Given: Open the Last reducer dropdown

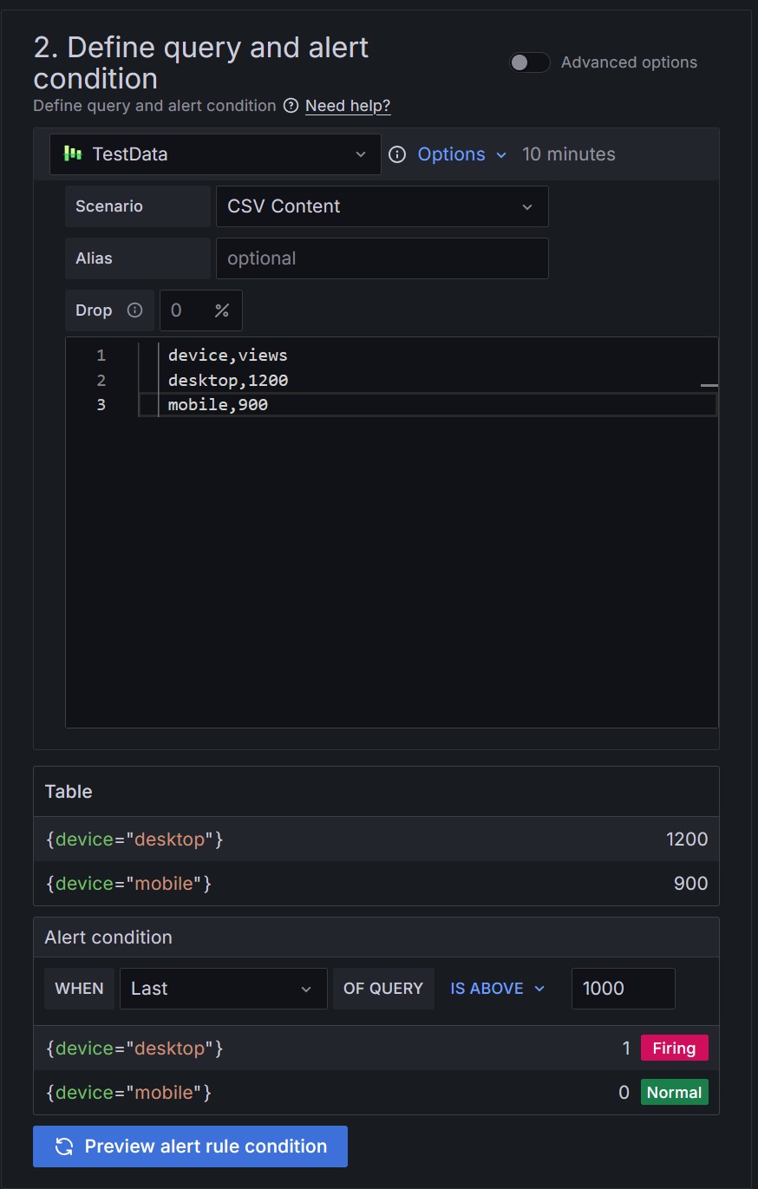Looking at the screenshot, I should 223,988.
